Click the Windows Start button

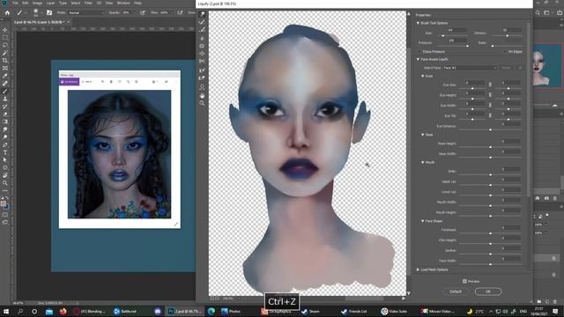click(6, 311)
